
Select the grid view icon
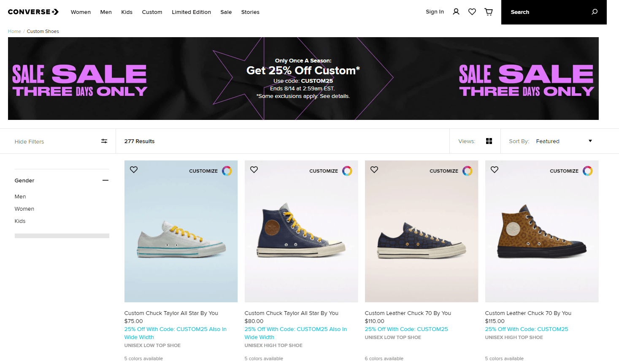489,141
